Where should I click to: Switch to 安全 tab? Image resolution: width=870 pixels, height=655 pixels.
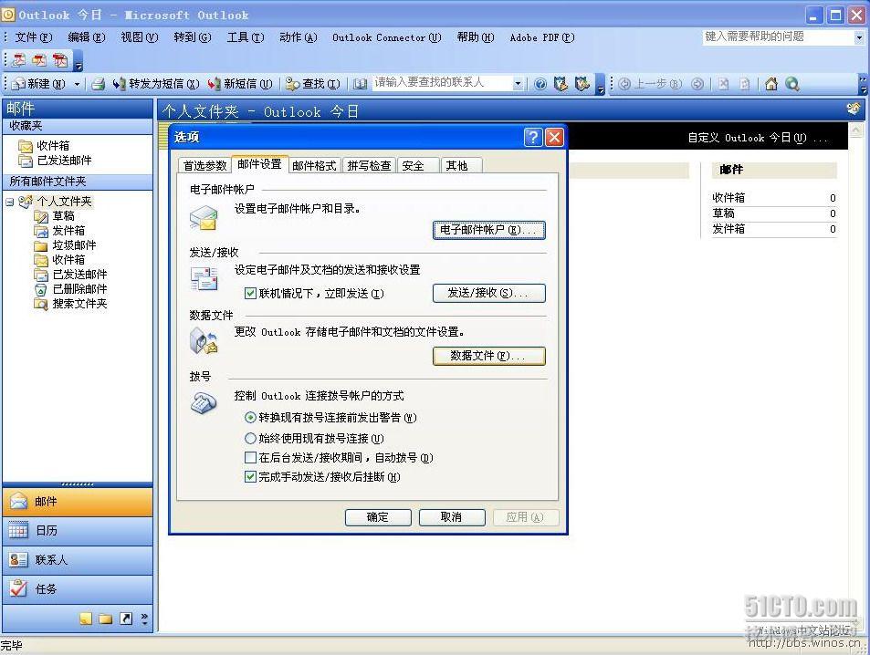click(x=418, y=165)
